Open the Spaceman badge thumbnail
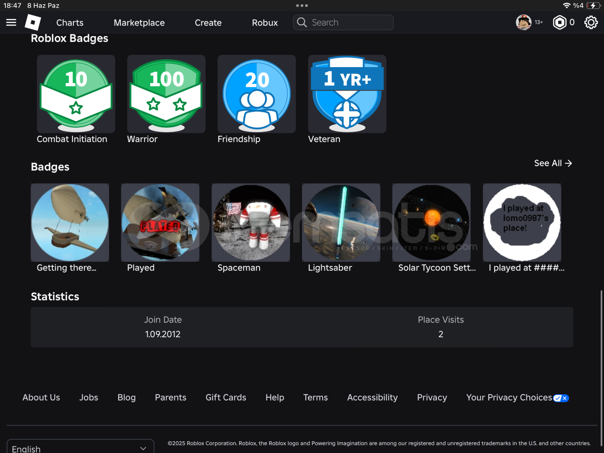Image resolution: width=604 pixels, height=453 pixels. click(251, 223)
